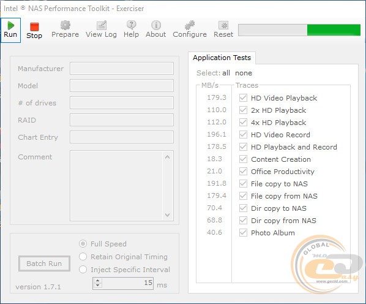Click the version 1.7.1 label
Viewport: 366px width, 304px height.
point(39,287)
